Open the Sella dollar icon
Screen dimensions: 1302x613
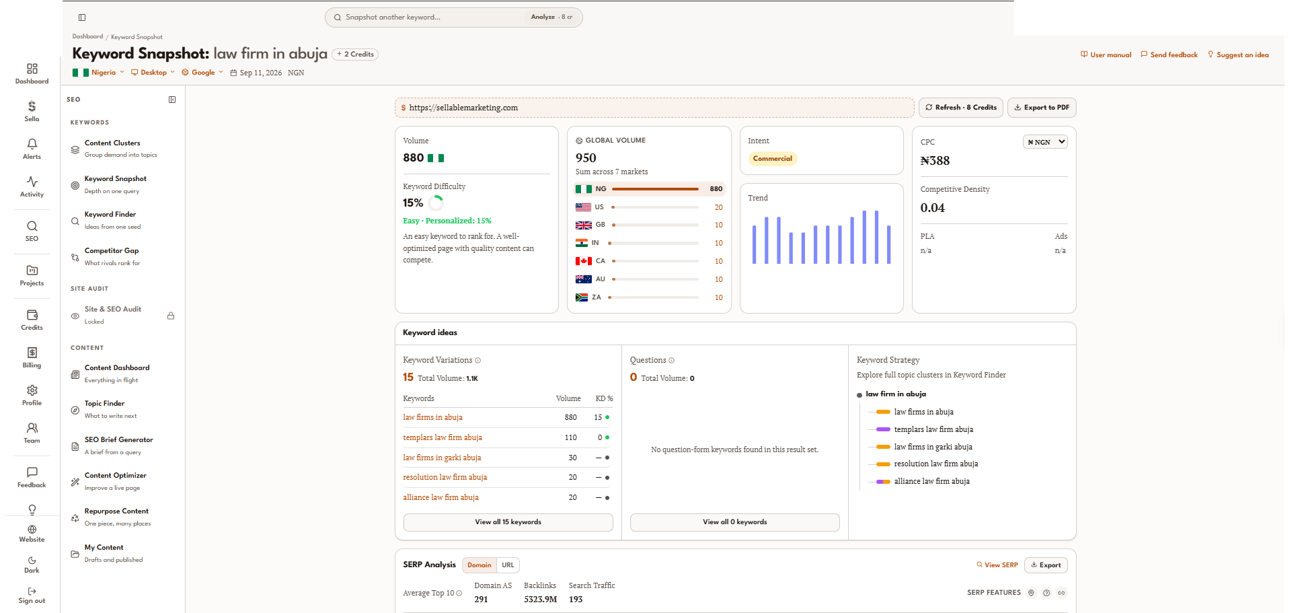pyautogui.click(x=32, y=106)
